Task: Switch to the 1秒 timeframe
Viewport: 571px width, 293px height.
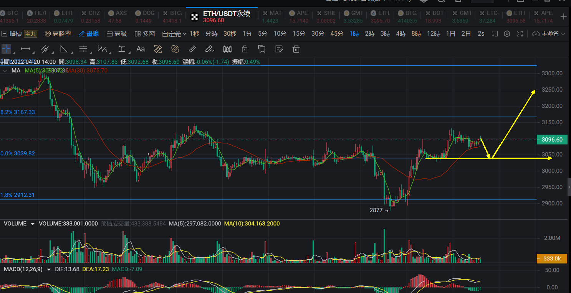Action: 195,34
